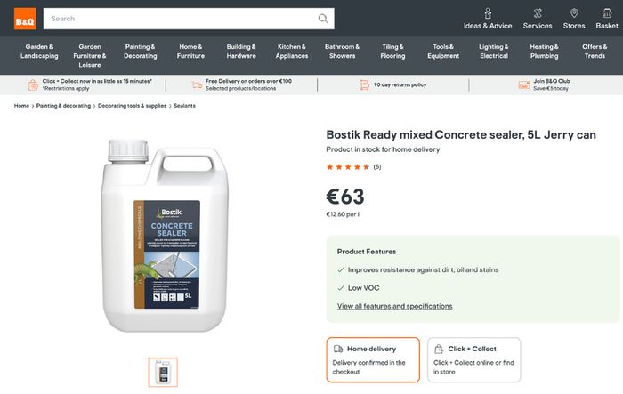Image resolution: width=623 pixels, height=394 pixels.
Task: Click the star rating reviews
Action: pyautogui.click(x=353, y=167)
